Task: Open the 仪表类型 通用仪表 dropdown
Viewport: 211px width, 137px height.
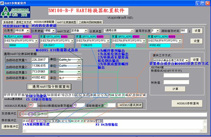Action: pyautogui.click(x=132, y=31)
